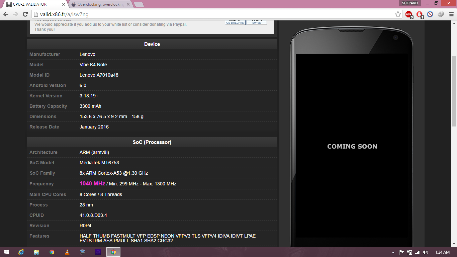
Task: Select the active Chrome window in the taskbar
Action: click(113, 252)
